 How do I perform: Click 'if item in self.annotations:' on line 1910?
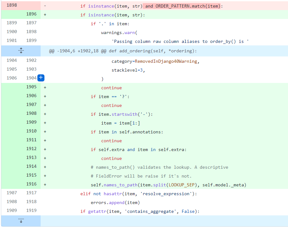(x=127, y=132)
